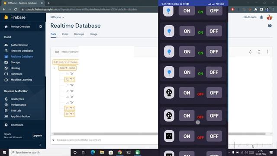Click the taskbar search box

tap(39, 152)
